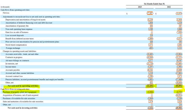Select "Prior service cost amortization" row label
This screenshot has height=110, width=185.
32,42
